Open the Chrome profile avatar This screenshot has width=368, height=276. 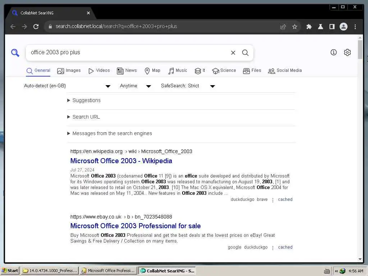point(343,27)
